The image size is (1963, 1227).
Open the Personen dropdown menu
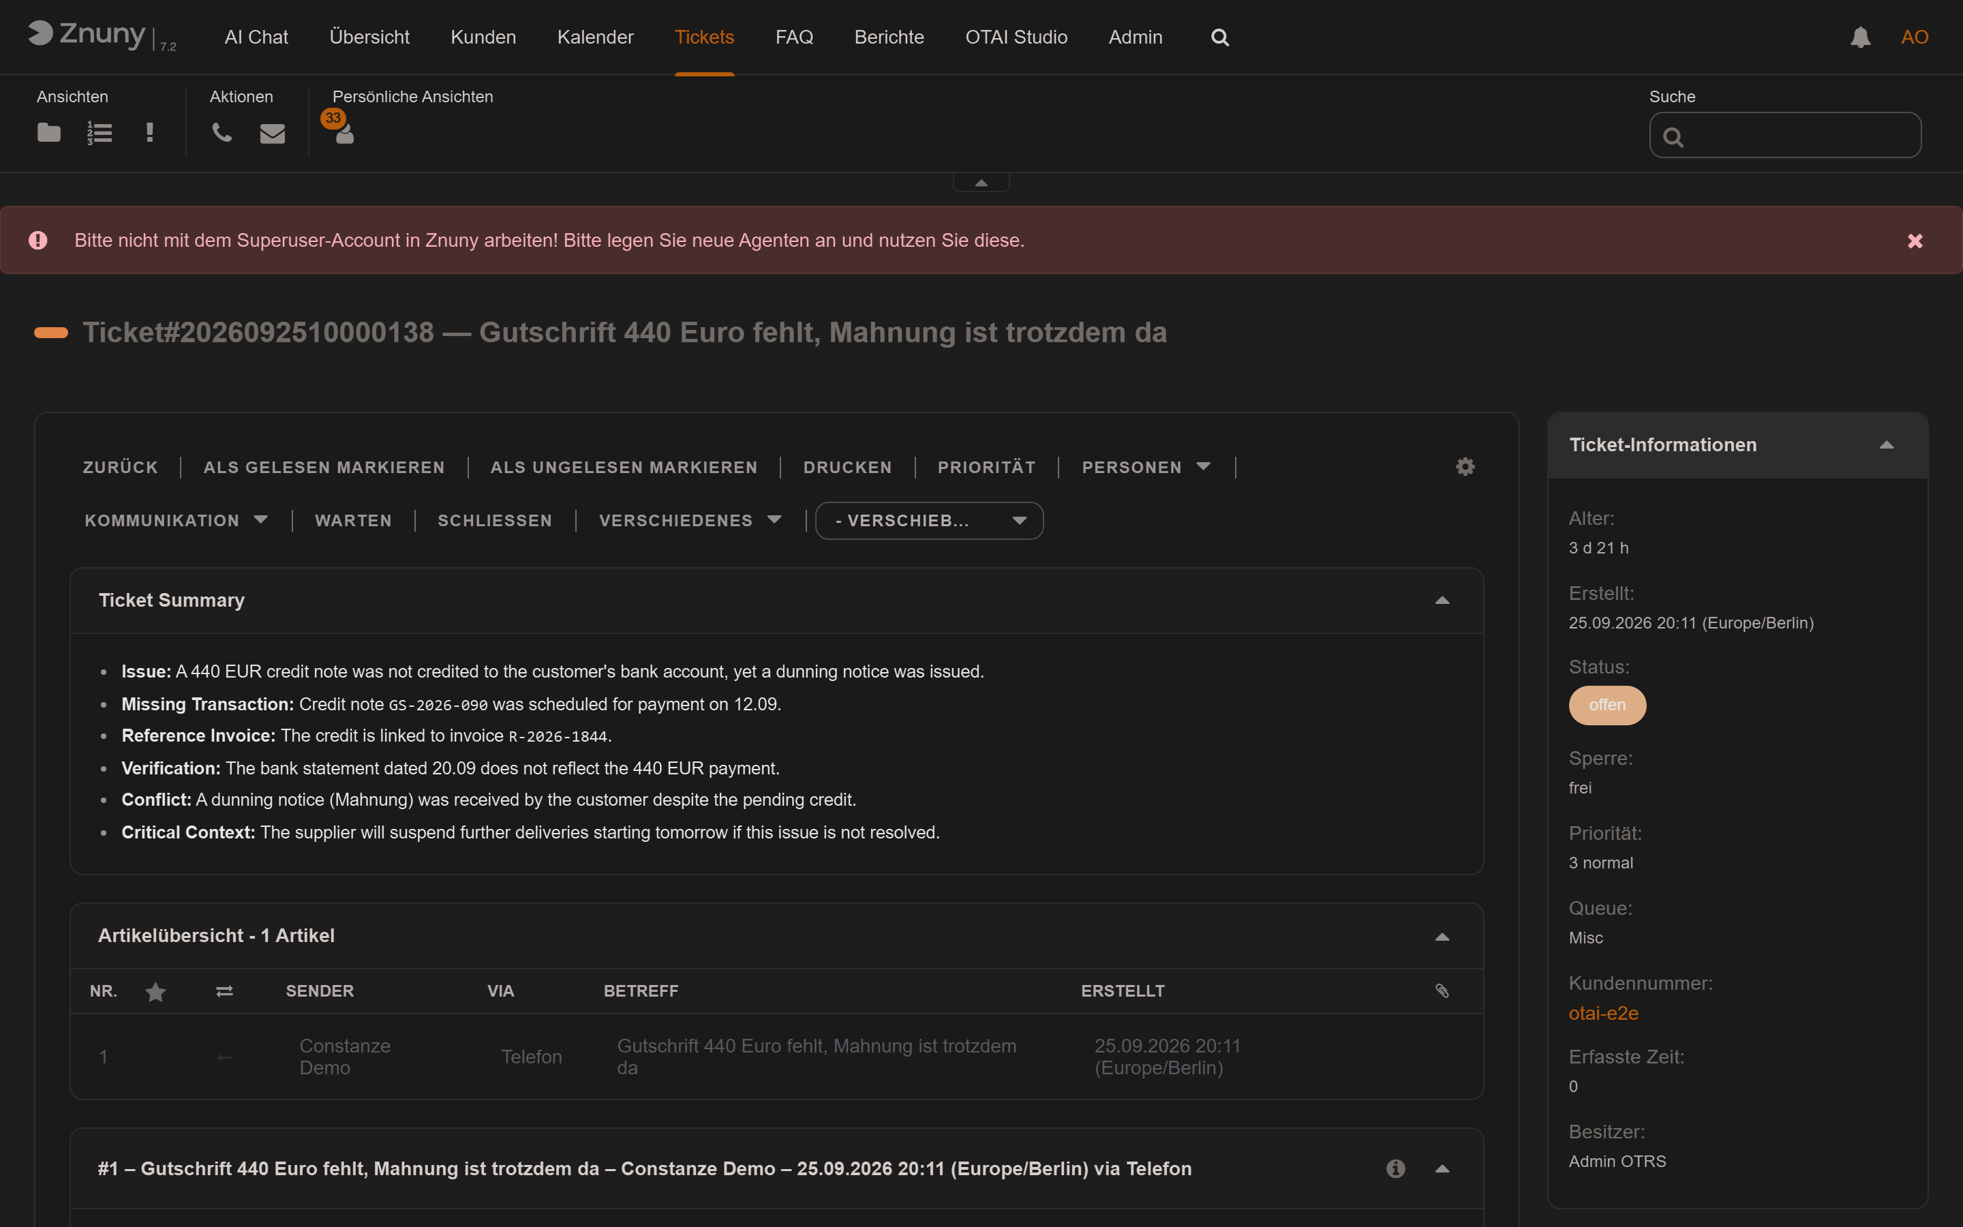pos(1146,468)
